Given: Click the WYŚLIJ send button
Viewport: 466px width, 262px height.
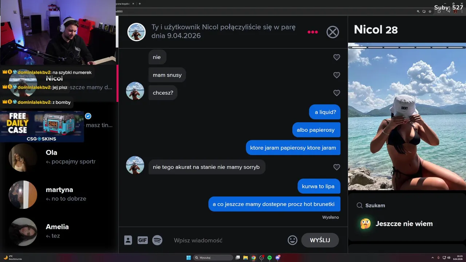Looking at the screenshot, I should click(320, 240).
